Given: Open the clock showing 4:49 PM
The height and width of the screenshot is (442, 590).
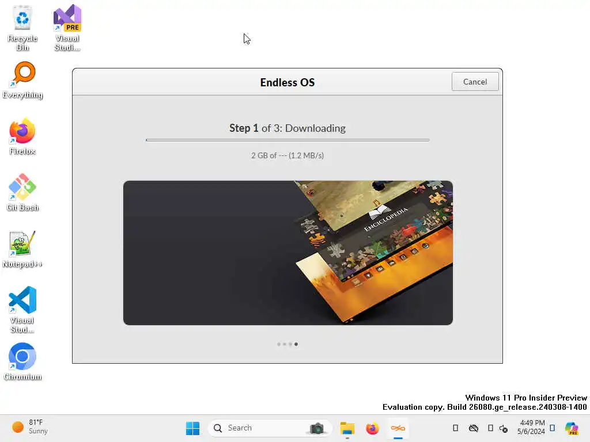Looking at the screenshot, I should [x=531, y=427].
